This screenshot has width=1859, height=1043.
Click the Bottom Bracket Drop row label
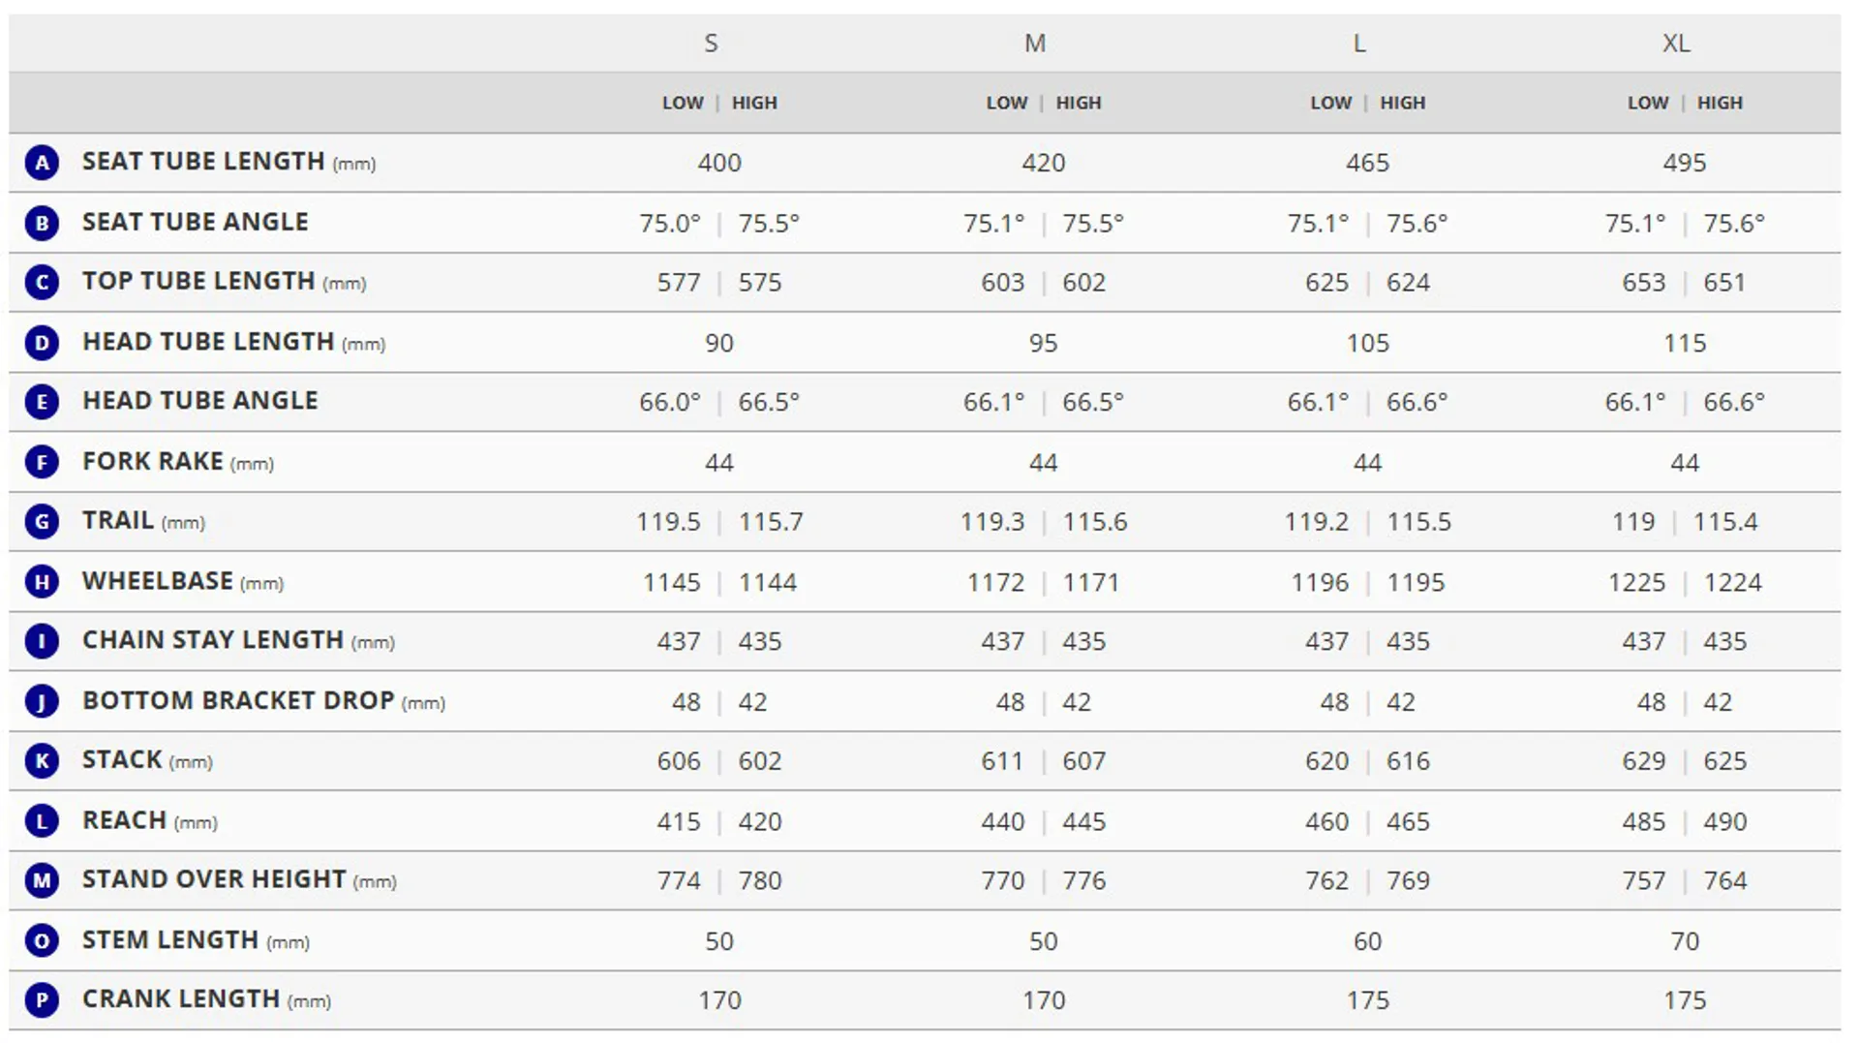(x=238, y=701)
